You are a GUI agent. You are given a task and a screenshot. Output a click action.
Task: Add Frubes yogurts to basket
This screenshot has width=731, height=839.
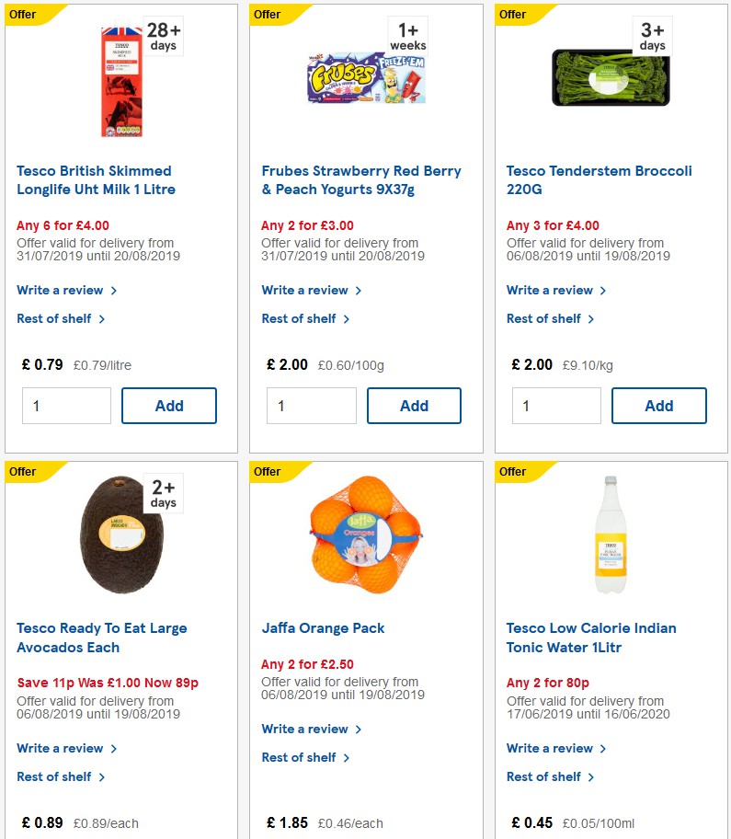point(414,405)
